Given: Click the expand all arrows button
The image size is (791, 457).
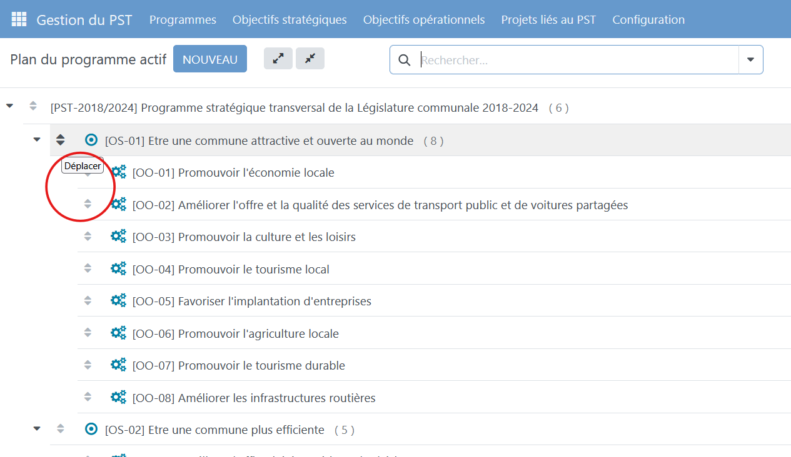Looking at the screenshot, I should point(278,59).
